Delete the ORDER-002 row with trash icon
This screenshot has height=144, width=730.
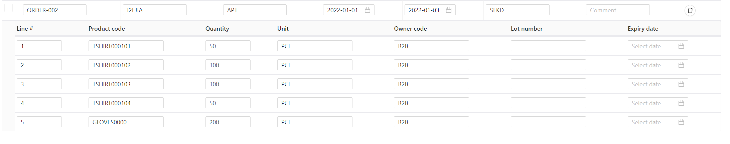690,10
